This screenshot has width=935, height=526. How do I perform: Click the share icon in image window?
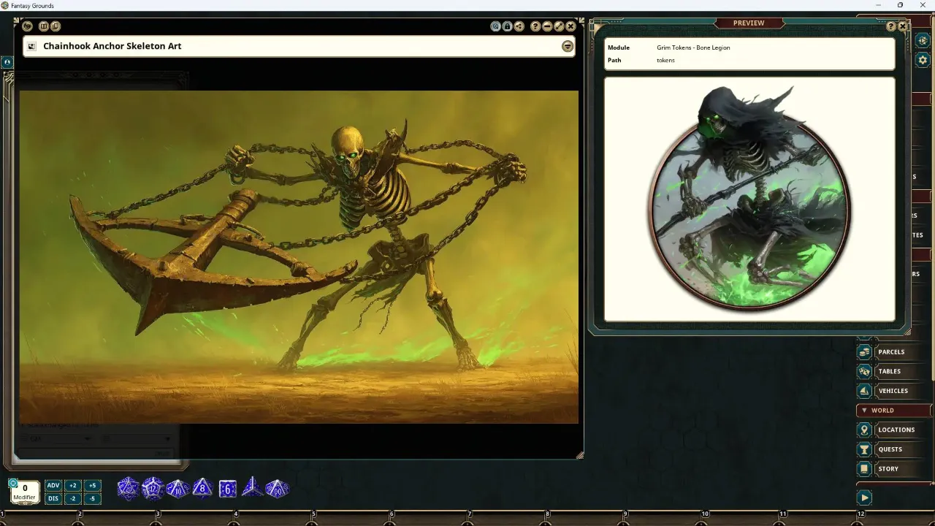pos(519,26)
